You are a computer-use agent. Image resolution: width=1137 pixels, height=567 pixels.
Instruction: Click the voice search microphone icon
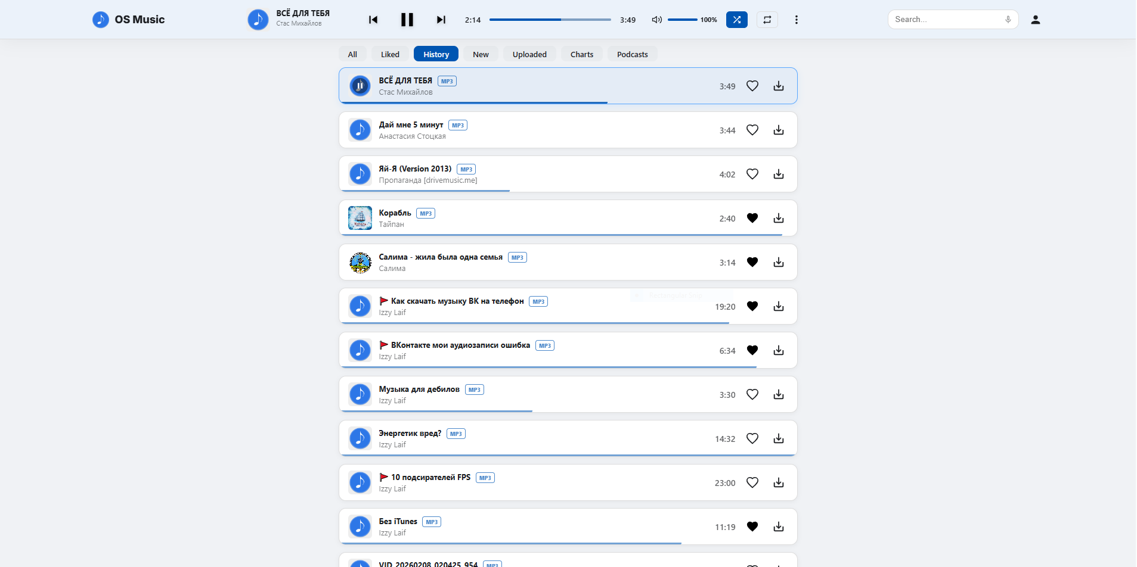[1008, 20]
